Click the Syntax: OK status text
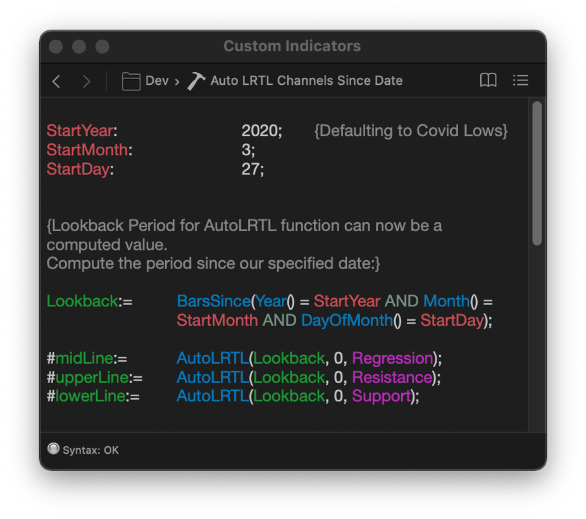This screenshot has height=519, width=586. (90, 450)
